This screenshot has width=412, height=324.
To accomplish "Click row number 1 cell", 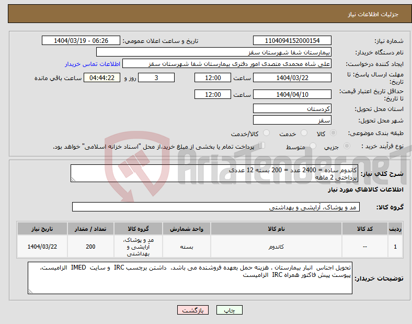I will tap(395, 247).
